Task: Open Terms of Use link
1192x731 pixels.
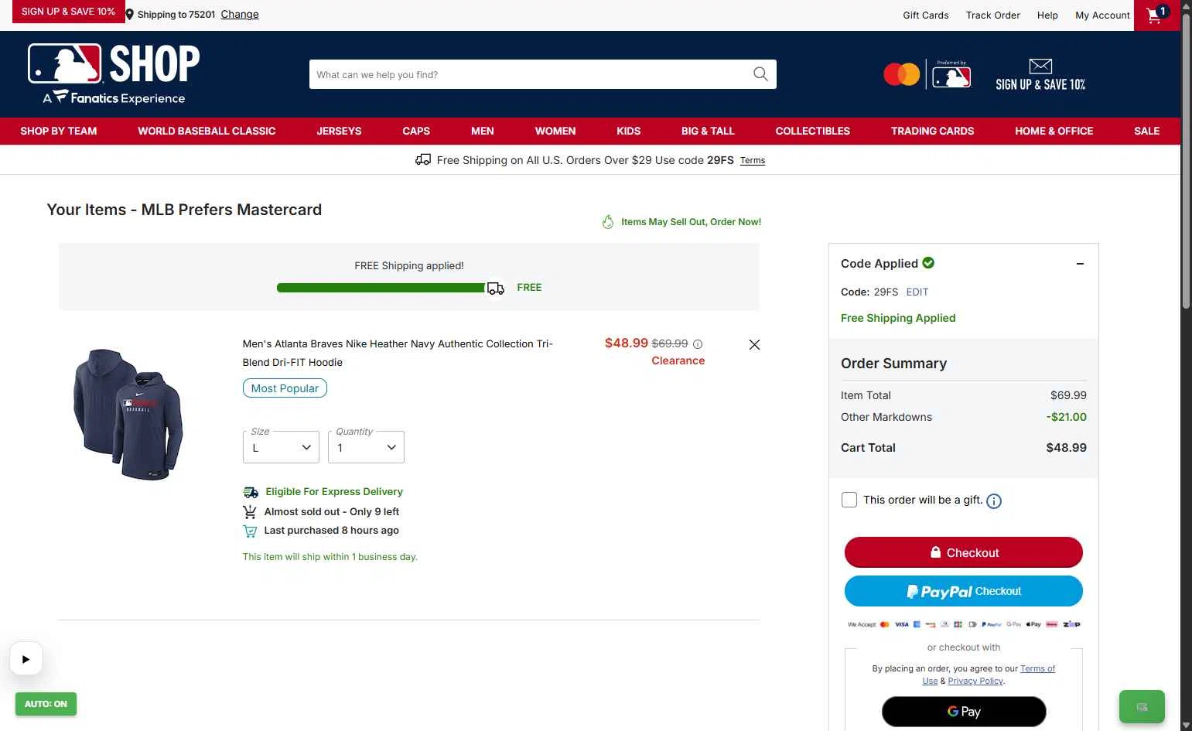Action: point(989,675)
